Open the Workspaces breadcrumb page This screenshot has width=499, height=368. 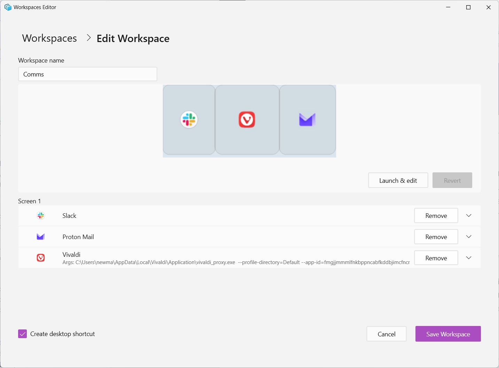tap(49, 38)
